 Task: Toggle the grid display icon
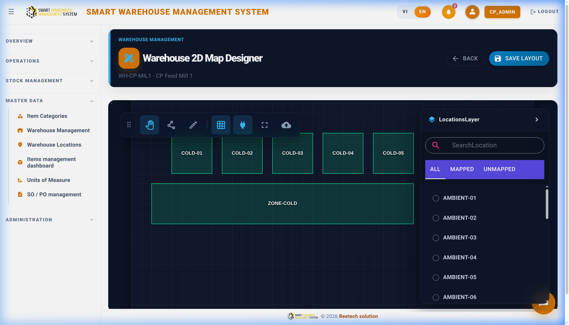(221, 125)
